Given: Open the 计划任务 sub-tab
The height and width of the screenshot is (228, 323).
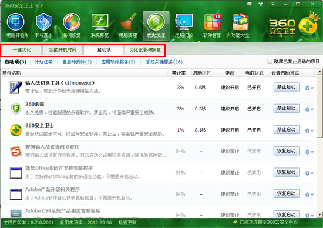Looking at the screenshot, I should point(43,62).
